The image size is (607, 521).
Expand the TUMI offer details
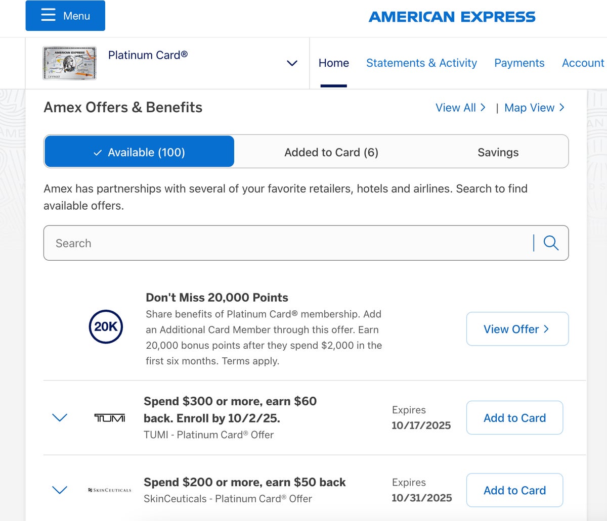coord(60,418)
